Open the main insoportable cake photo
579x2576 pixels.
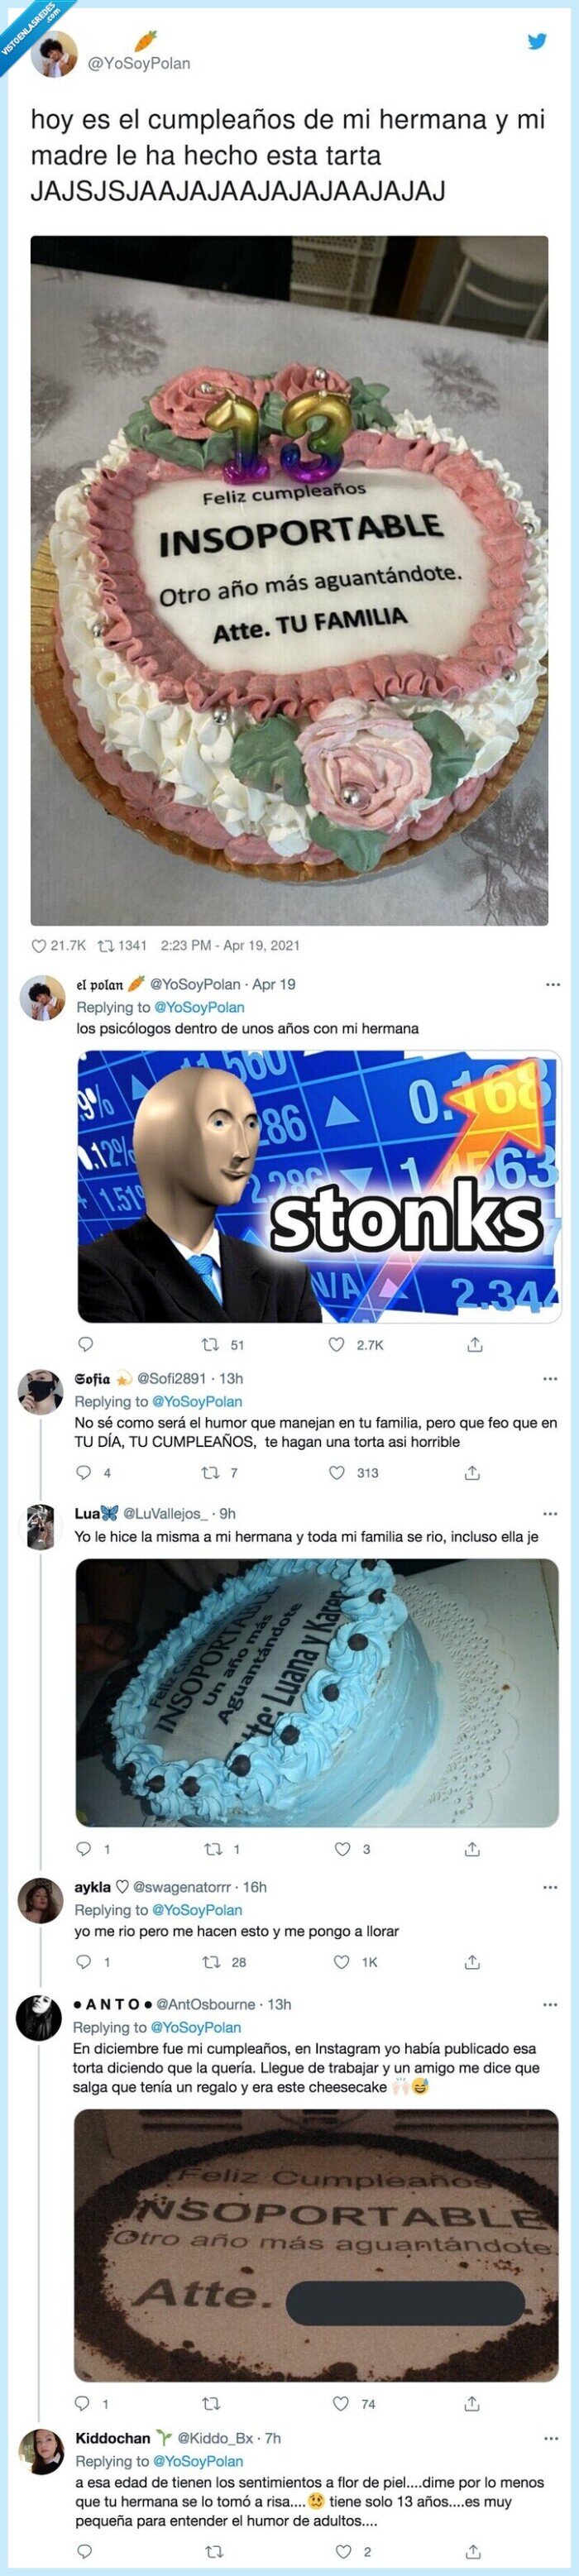(x=289, y=580)
